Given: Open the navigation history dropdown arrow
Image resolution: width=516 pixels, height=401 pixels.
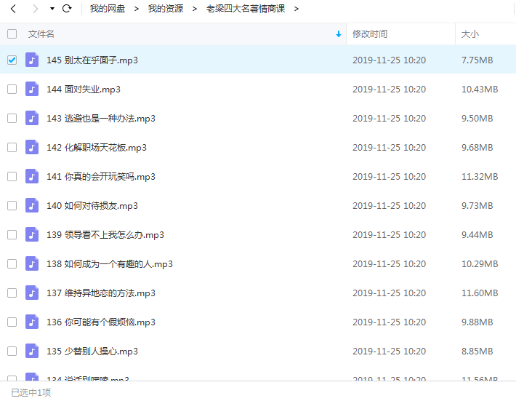Looking at the screenshot, I should click(52, 9).
